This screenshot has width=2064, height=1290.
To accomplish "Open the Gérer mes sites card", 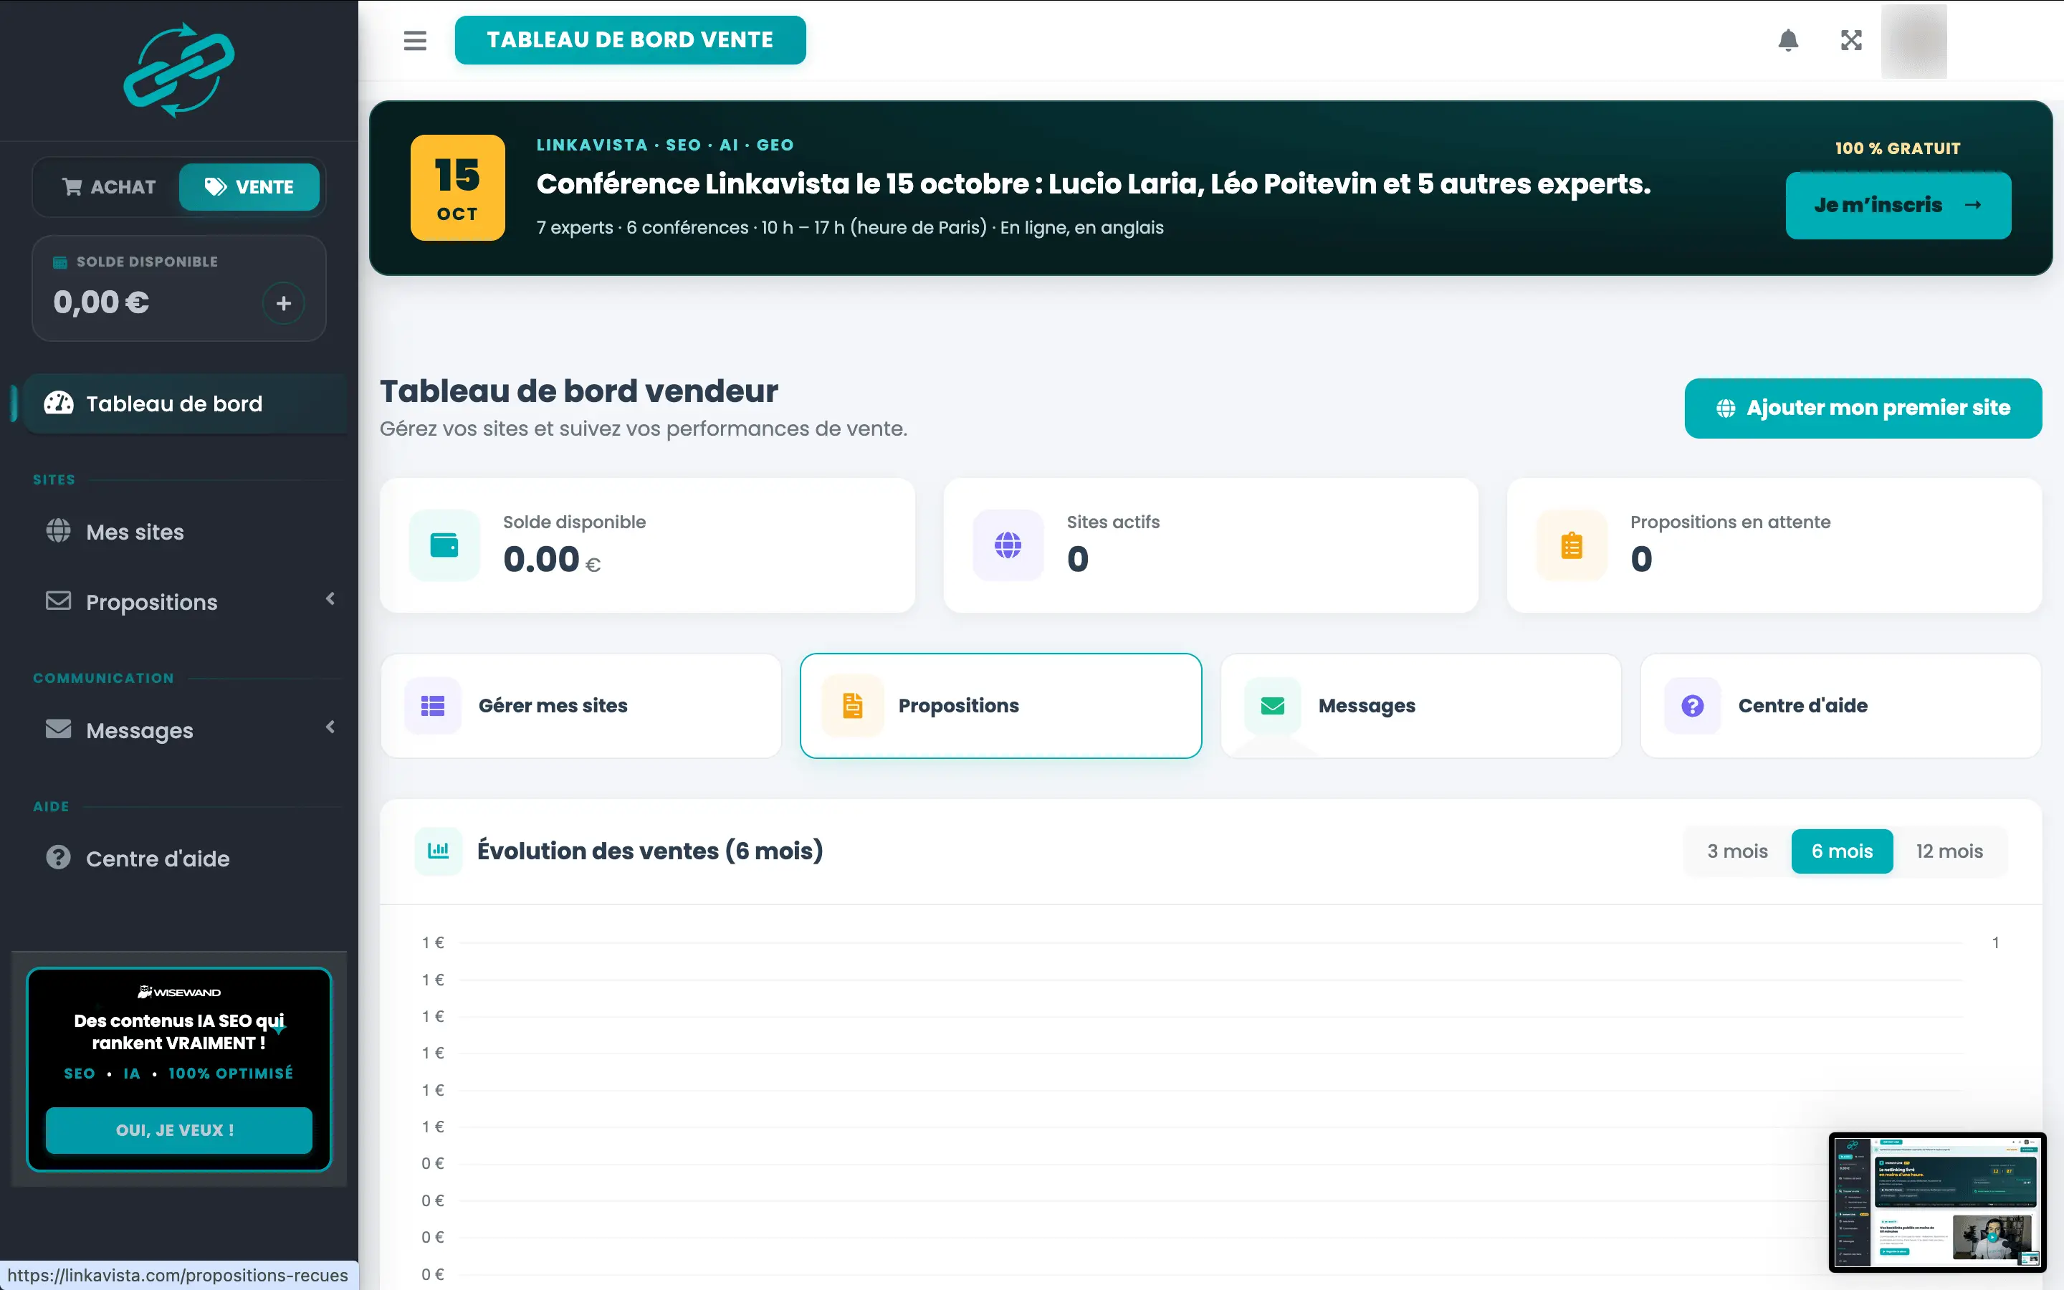I will pos(580,706).
